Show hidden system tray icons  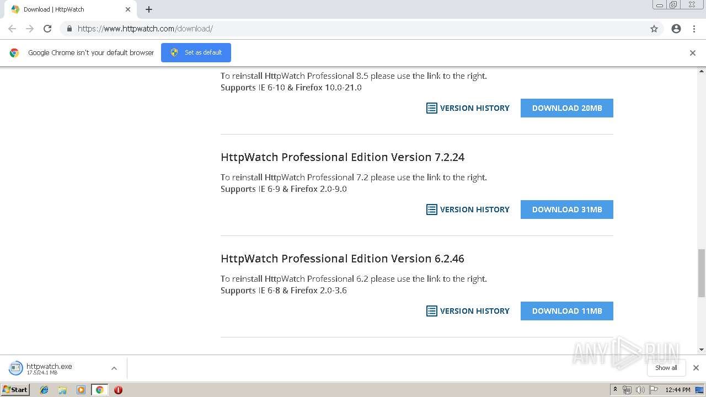point(615,390)
